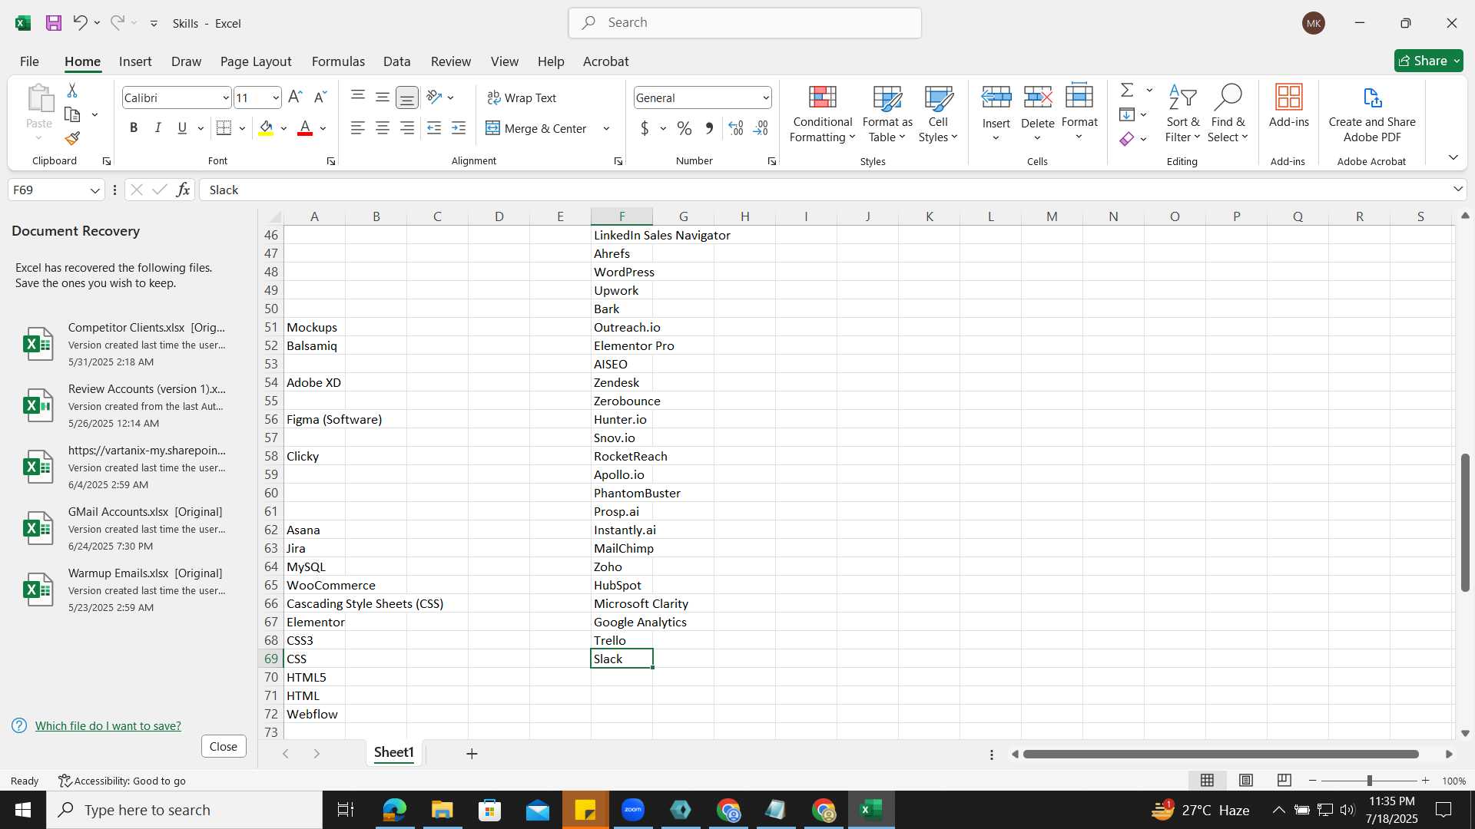
Task: Click Insert cells icon
Action: pyautogui.click(x=996, y=97)
